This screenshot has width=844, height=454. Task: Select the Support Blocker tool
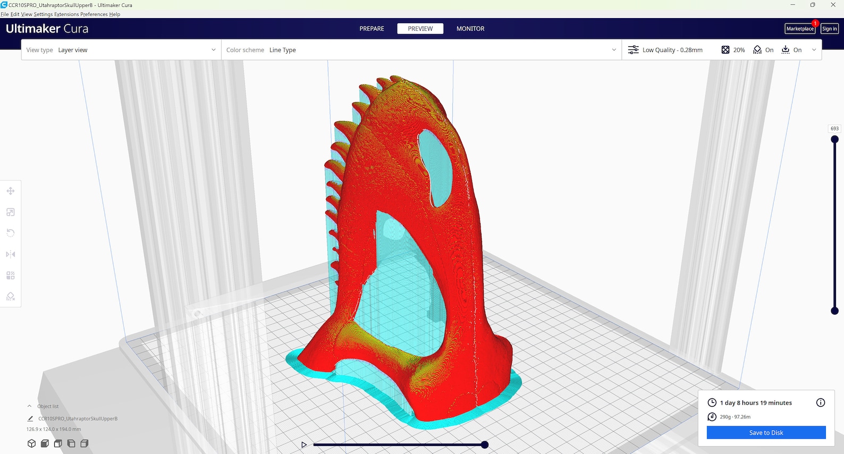[11, 297]
